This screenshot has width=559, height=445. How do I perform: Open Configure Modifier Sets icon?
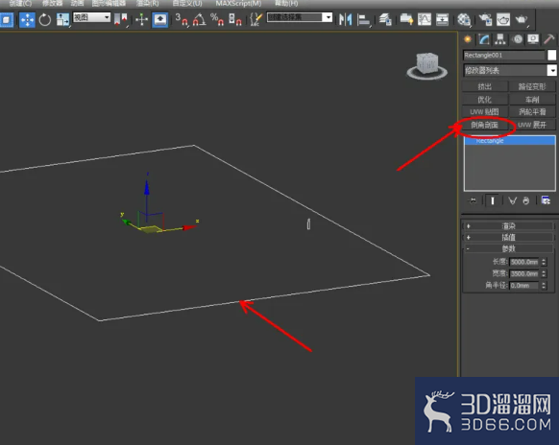coord(546,200)
